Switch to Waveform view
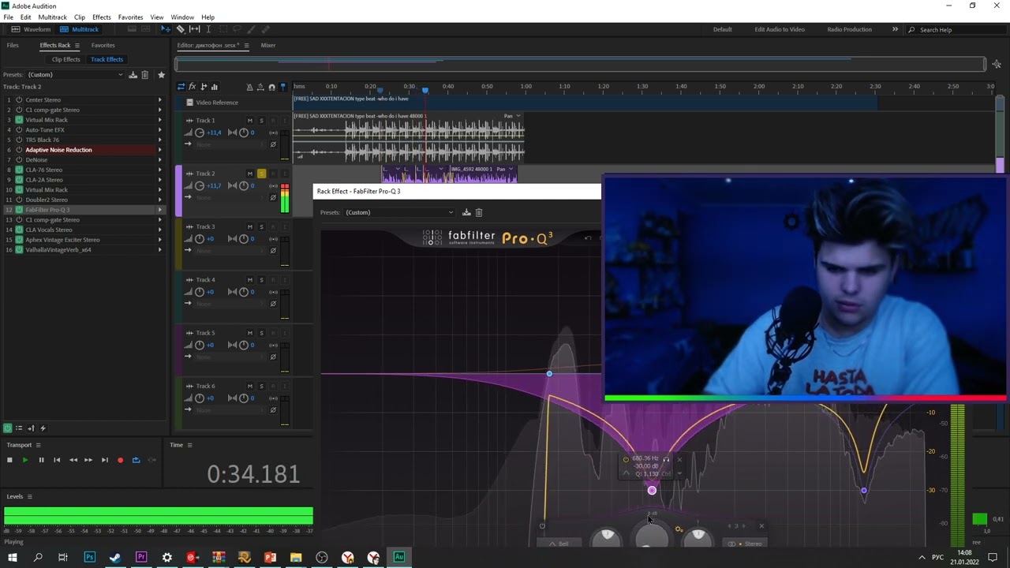 point(32,29)
